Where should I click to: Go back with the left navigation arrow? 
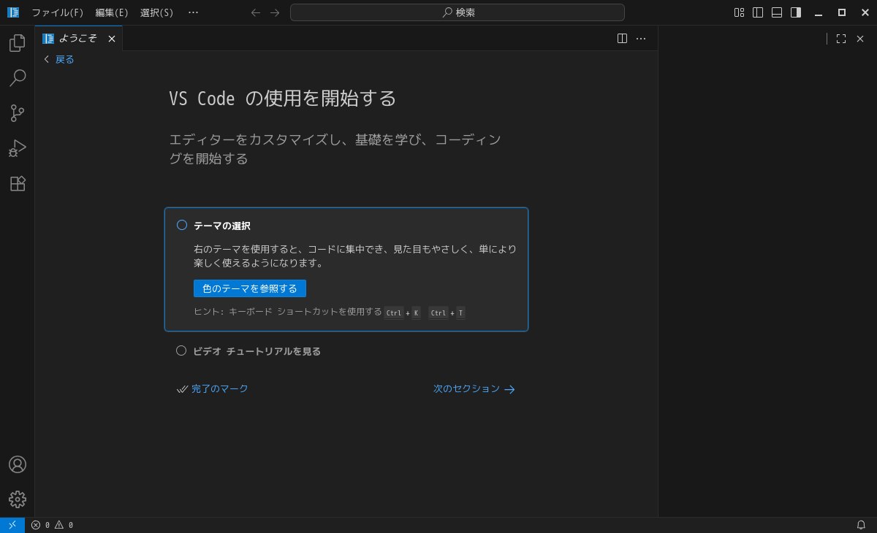pos(256,12)
